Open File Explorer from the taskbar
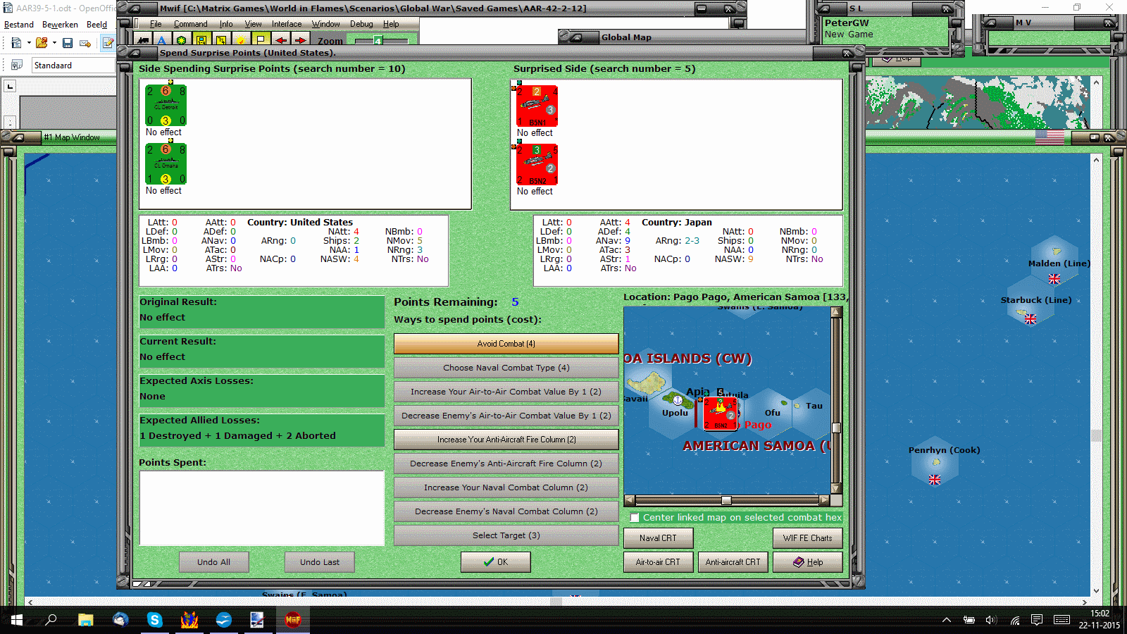This screenshot has height=634, width=1127. point(85,620)
